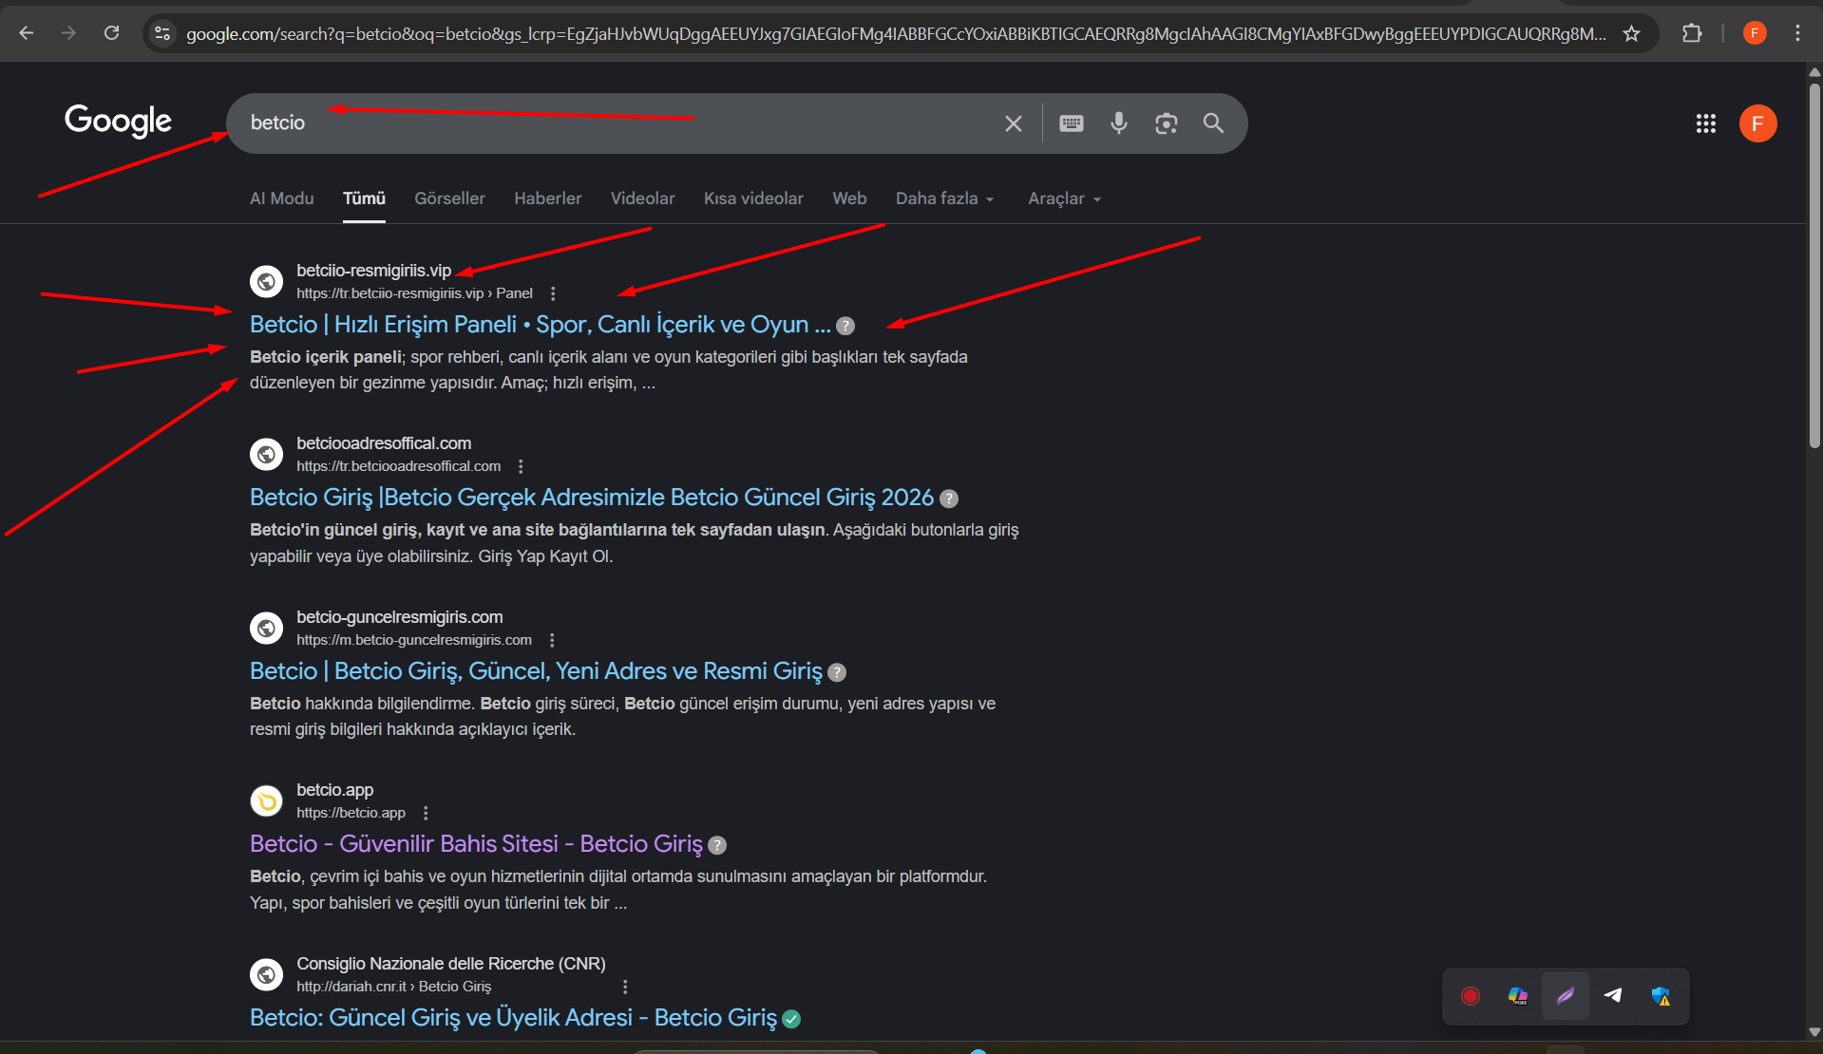Click the red record icon in the floating tray

click(x=1471, y=996)
